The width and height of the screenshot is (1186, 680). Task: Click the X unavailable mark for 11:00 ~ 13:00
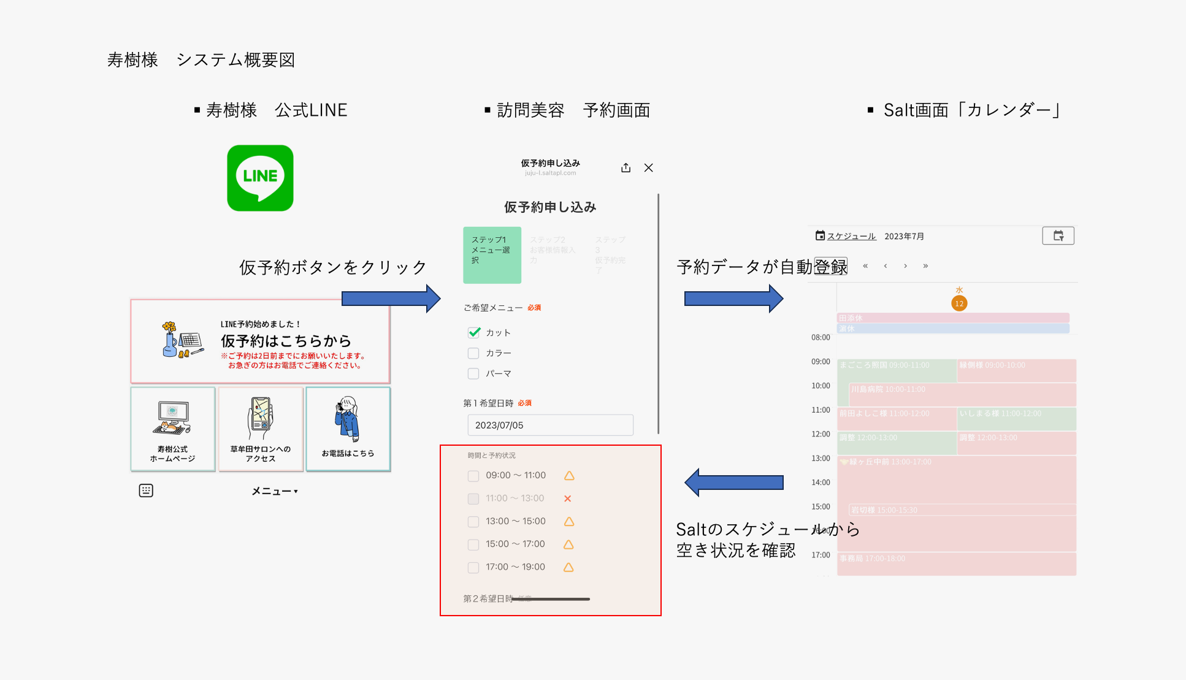pos(568,499)
